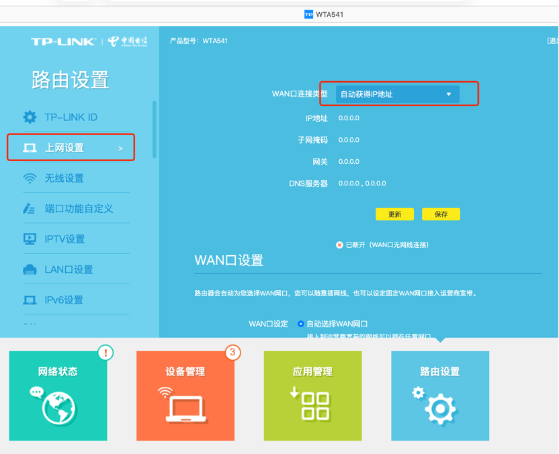Click the gears icon in 路由设置 tile

pyautogui.click(x=435, y=406)
